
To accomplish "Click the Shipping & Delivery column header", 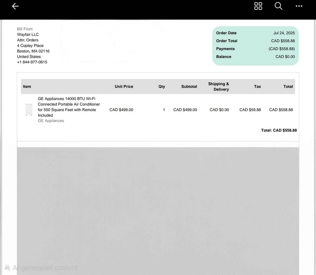I will pyautogui.click(x=219, y=87).
